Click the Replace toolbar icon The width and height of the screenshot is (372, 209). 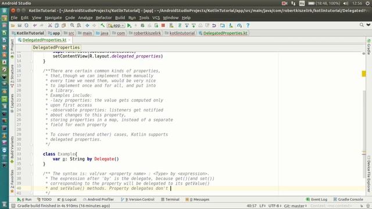(x=79, y=26)
